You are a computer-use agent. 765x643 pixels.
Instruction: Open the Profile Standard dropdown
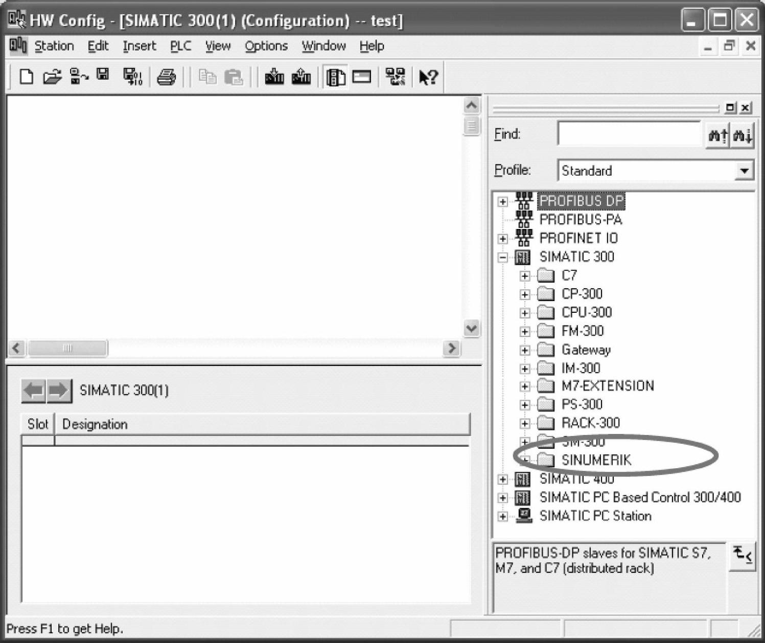tap(744, 170)
